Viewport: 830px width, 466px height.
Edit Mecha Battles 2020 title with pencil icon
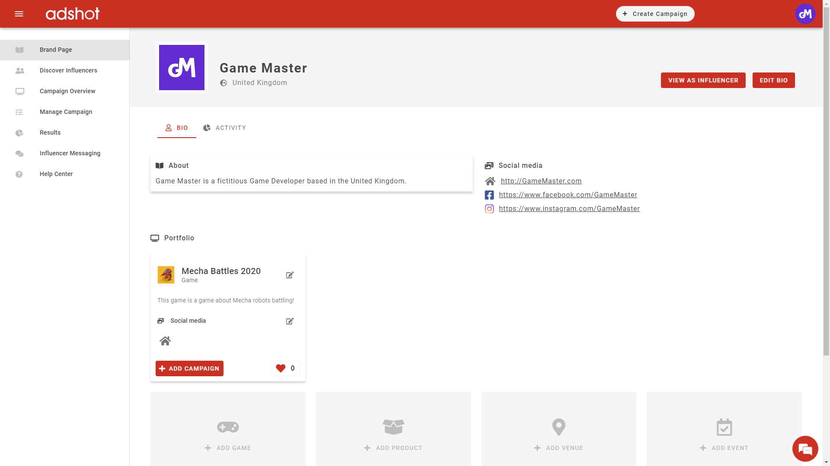pos(290,275)
